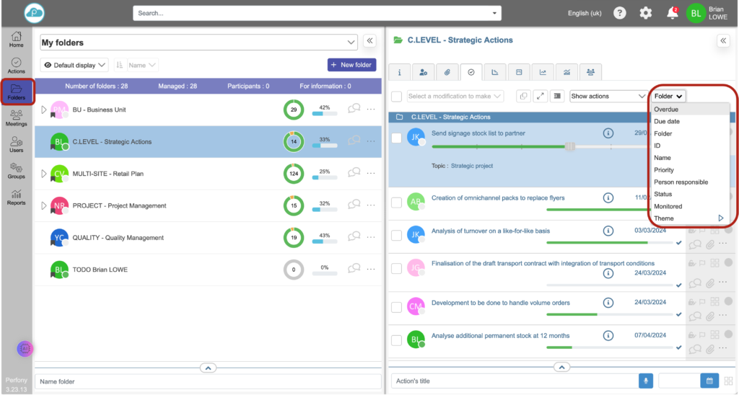Open the Reports section in sidebar

(16, 197)
